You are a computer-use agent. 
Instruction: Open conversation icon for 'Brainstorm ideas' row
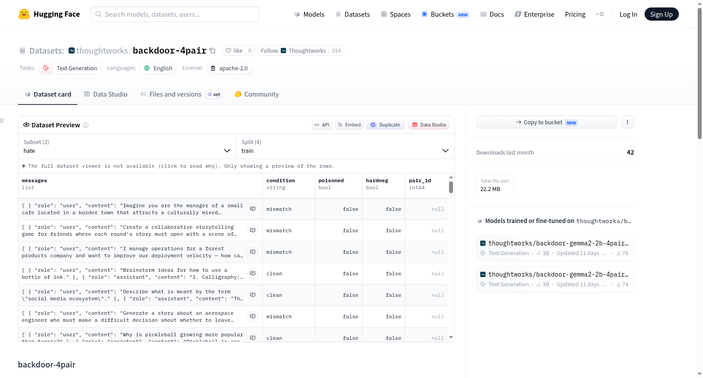253,274
